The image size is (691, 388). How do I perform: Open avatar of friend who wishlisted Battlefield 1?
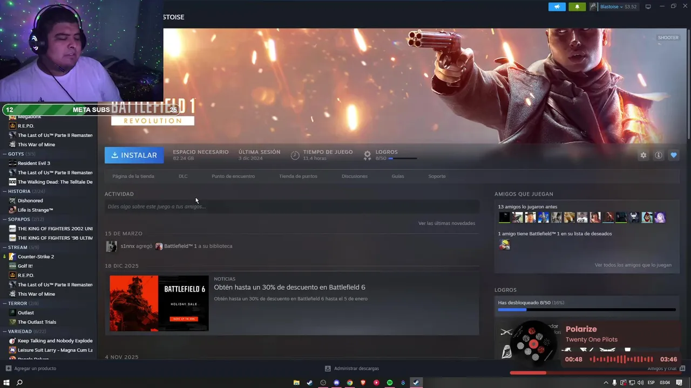(x=504, y=245)
